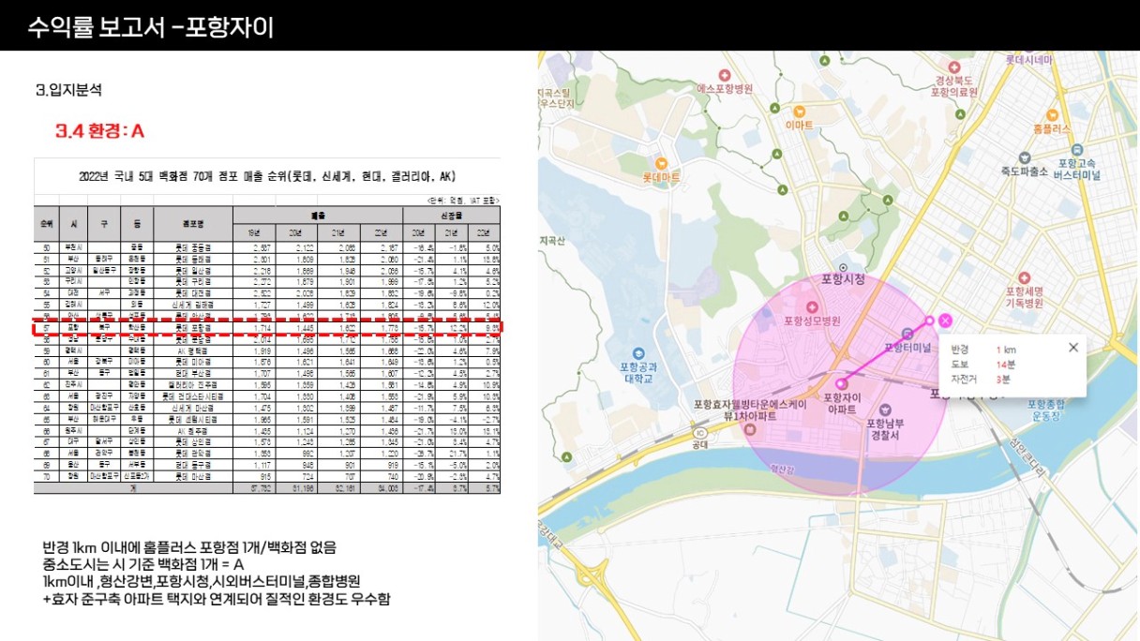Screen dimensions: 1140x641
Task: Click the slide title 수익률 보고서 –포항자이
Action: pyautogui.click(x=151, y=26)
